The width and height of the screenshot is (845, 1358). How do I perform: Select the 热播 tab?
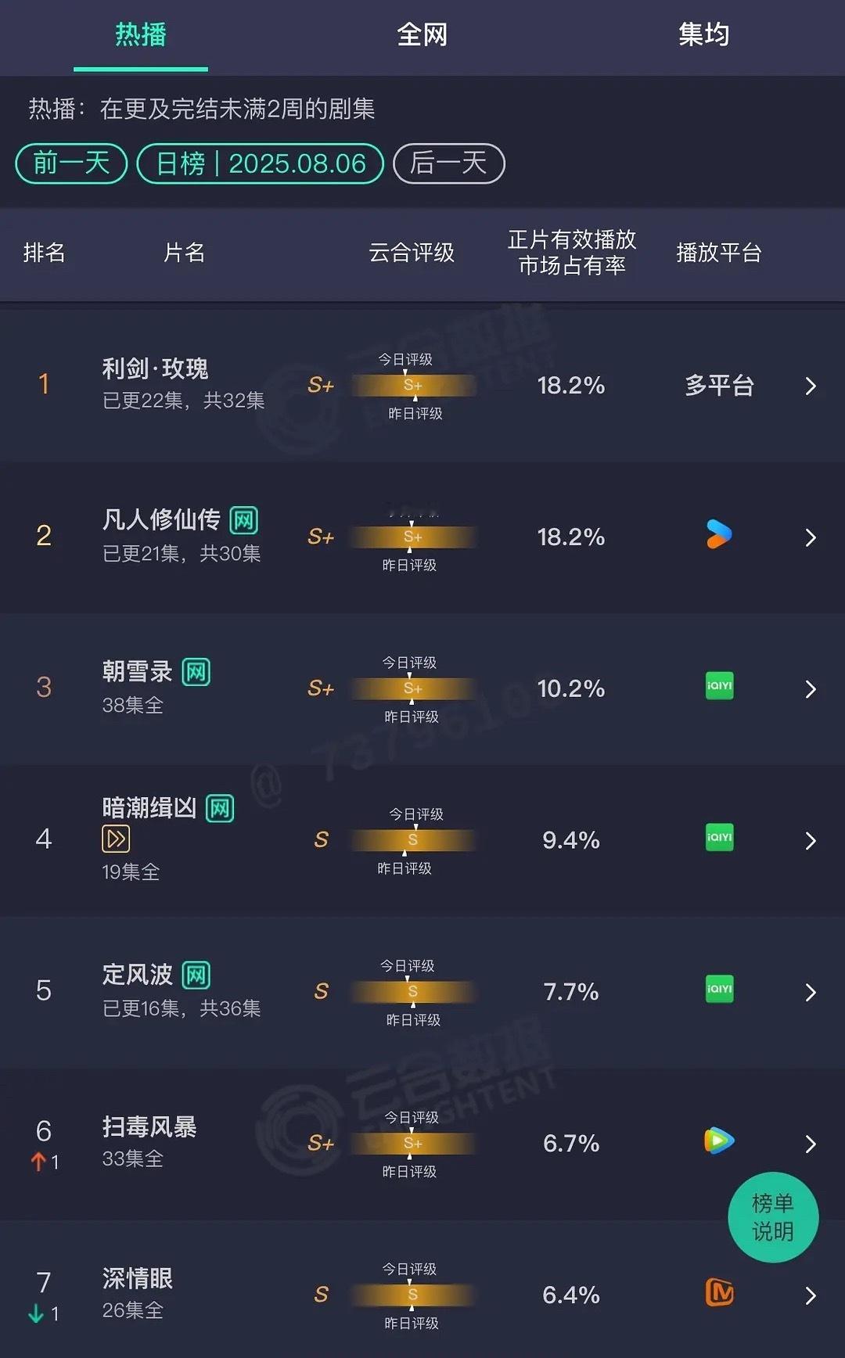(x=141, y=34)
